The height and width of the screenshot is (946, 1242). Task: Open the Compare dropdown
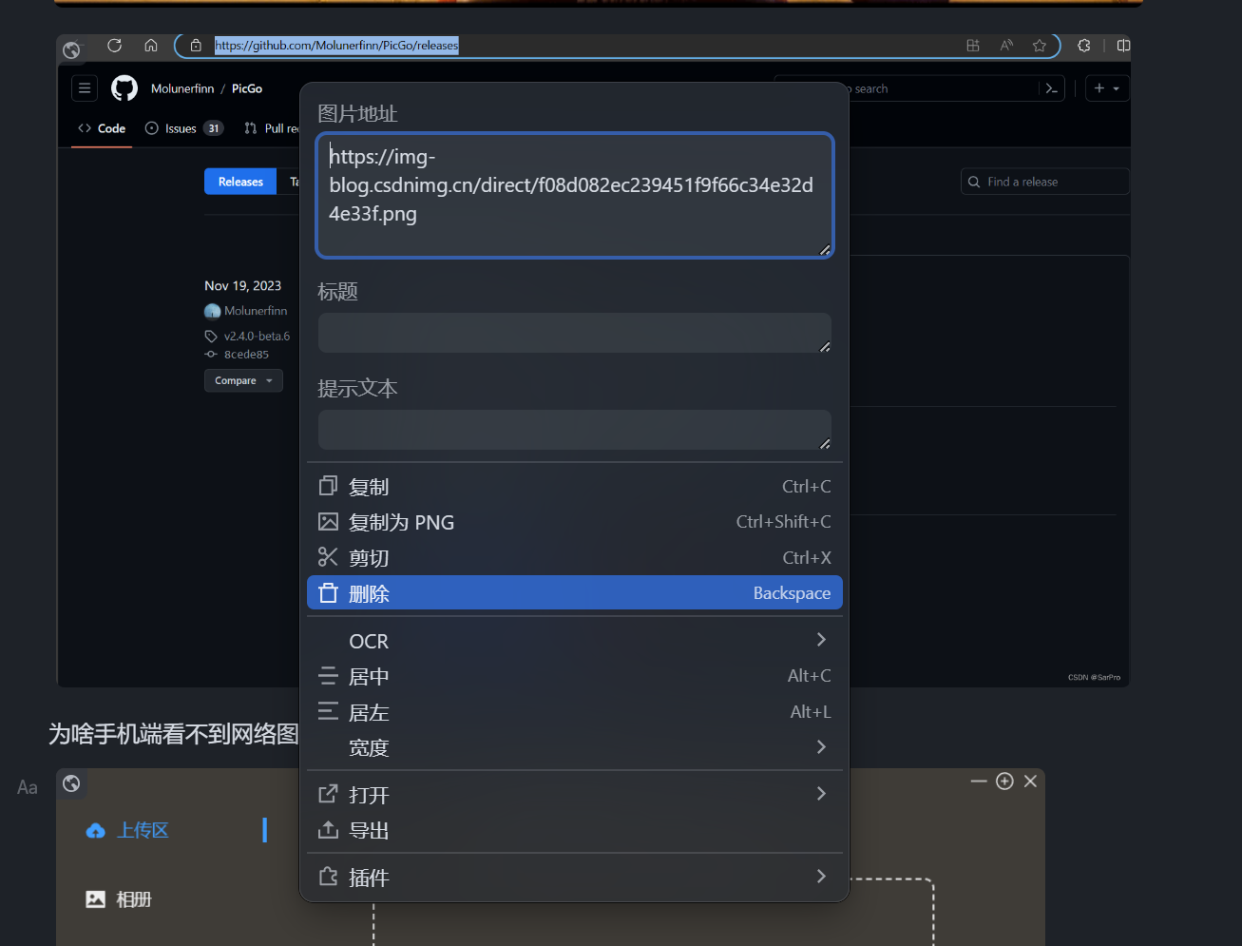click(x=243, y=380)
